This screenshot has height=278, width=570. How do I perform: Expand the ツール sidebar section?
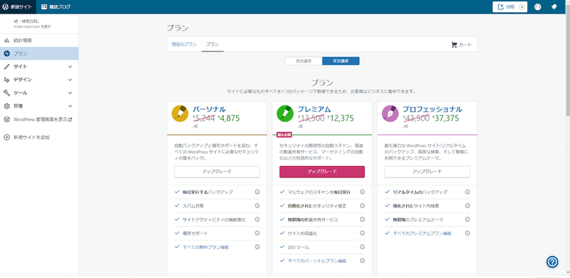(x=70, y=93)
